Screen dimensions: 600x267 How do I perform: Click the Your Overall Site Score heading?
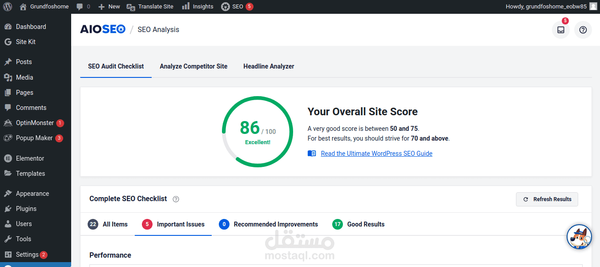click(362, 112)
